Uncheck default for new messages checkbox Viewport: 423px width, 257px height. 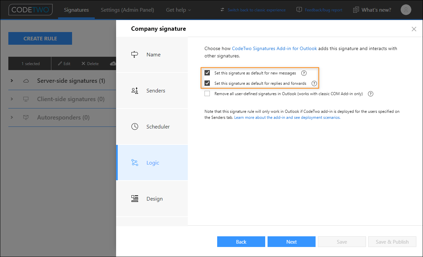(207, 73)
